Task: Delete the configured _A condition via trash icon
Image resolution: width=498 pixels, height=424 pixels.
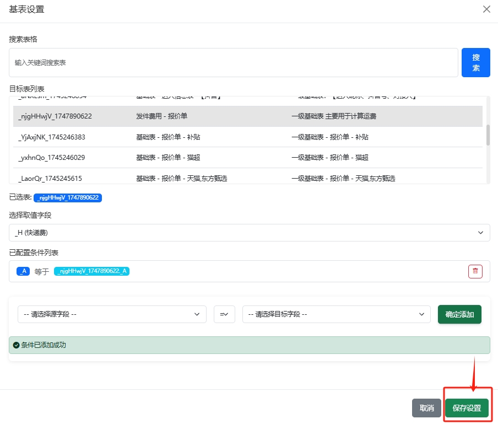Action: pos(475,271)
